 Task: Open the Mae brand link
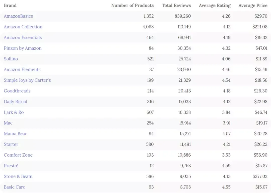(8, 123)
